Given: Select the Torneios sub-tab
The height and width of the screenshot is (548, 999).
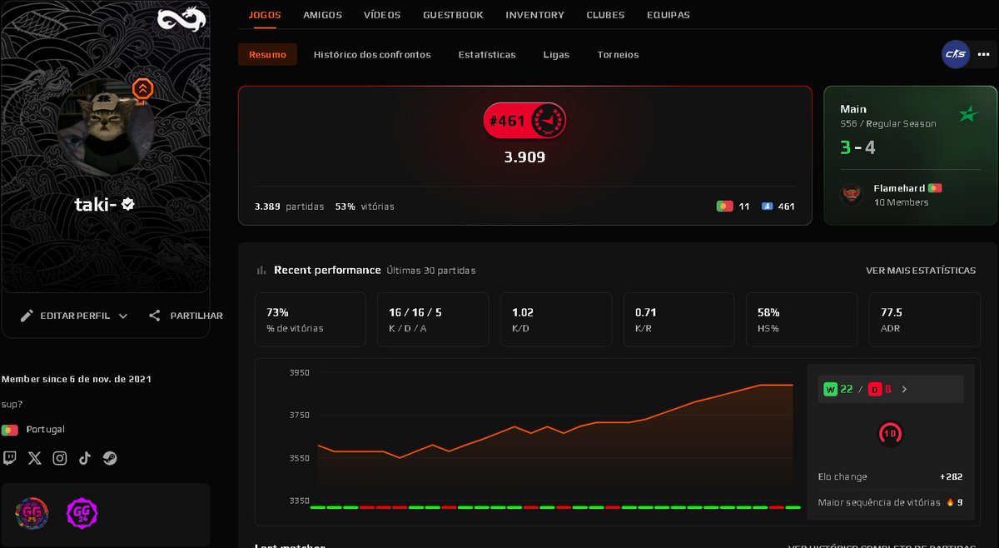Looking at the screenshot, I should (x=618, y=54).
